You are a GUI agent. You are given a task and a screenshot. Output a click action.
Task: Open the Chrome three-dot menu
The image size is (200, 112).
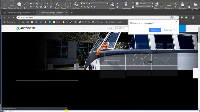pyautogui.click(x=197, y=17)
